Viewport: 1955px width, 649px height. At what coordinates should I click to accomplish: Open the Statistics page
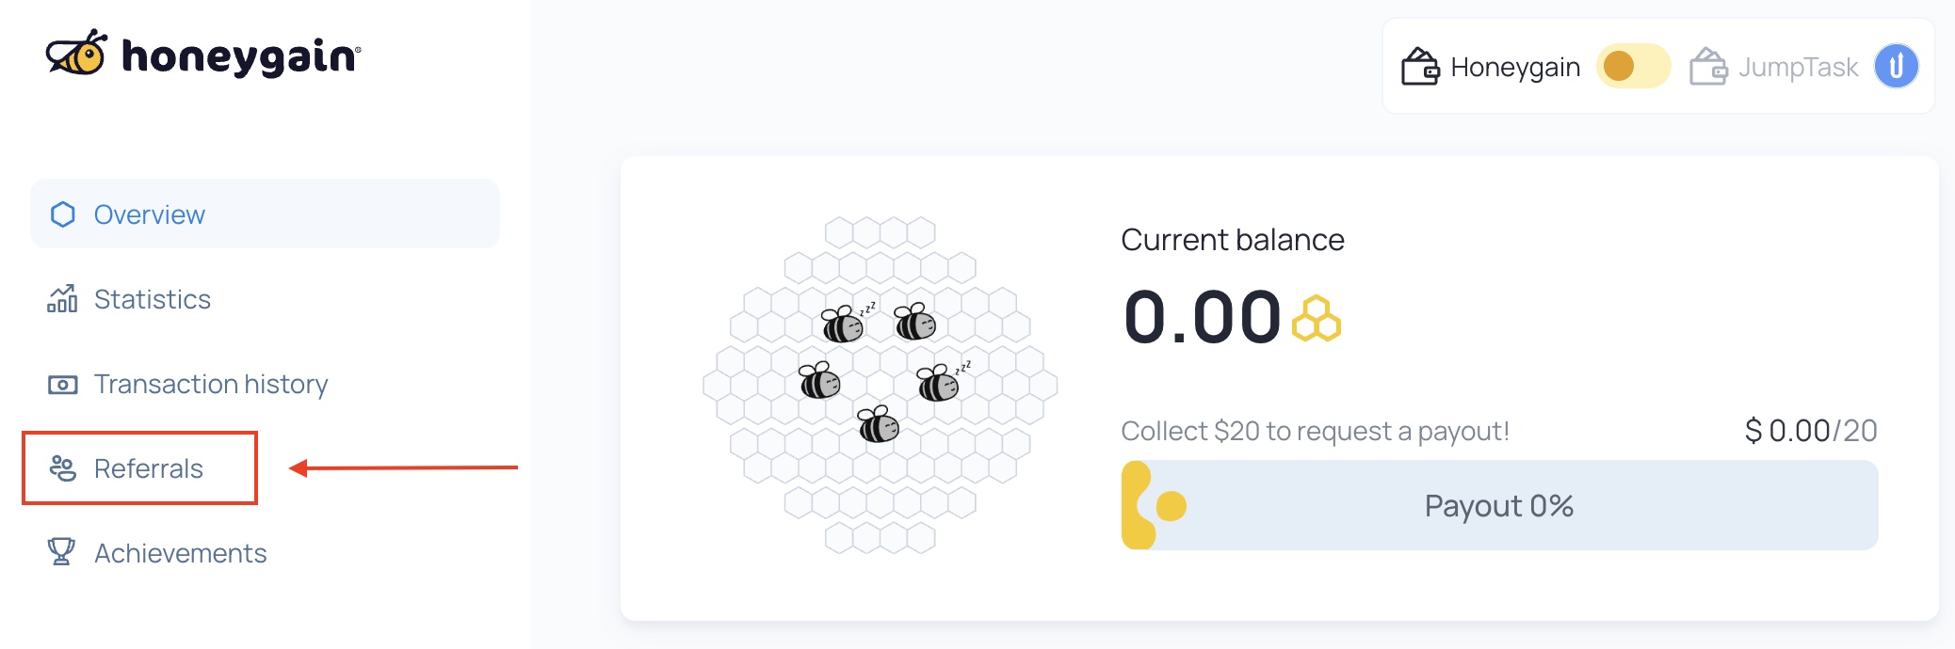[x=152, y=299]
